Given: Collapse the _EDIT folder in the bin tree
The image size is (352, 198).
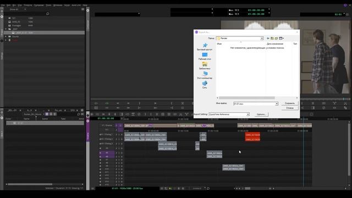Looking at the screenshot, I should pos(6,29).
